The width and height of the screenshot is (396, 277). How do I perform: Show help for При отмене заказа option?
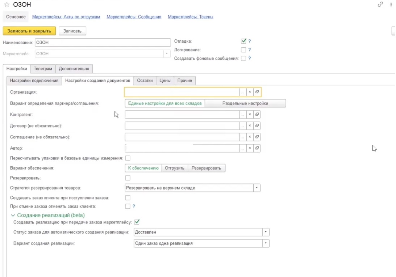coord(134,206)
